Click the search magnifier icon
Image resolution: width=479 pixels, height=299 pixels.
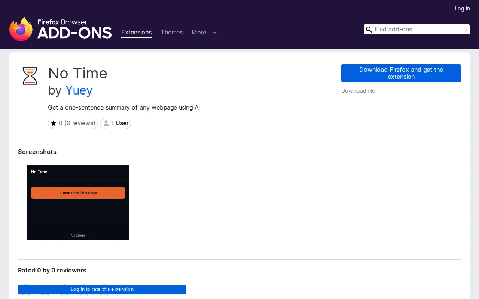coord(369,30)
